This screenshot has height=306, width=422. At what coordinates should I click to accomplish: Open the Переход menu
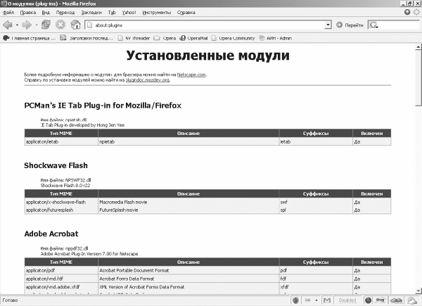click(x=65, y=13)
